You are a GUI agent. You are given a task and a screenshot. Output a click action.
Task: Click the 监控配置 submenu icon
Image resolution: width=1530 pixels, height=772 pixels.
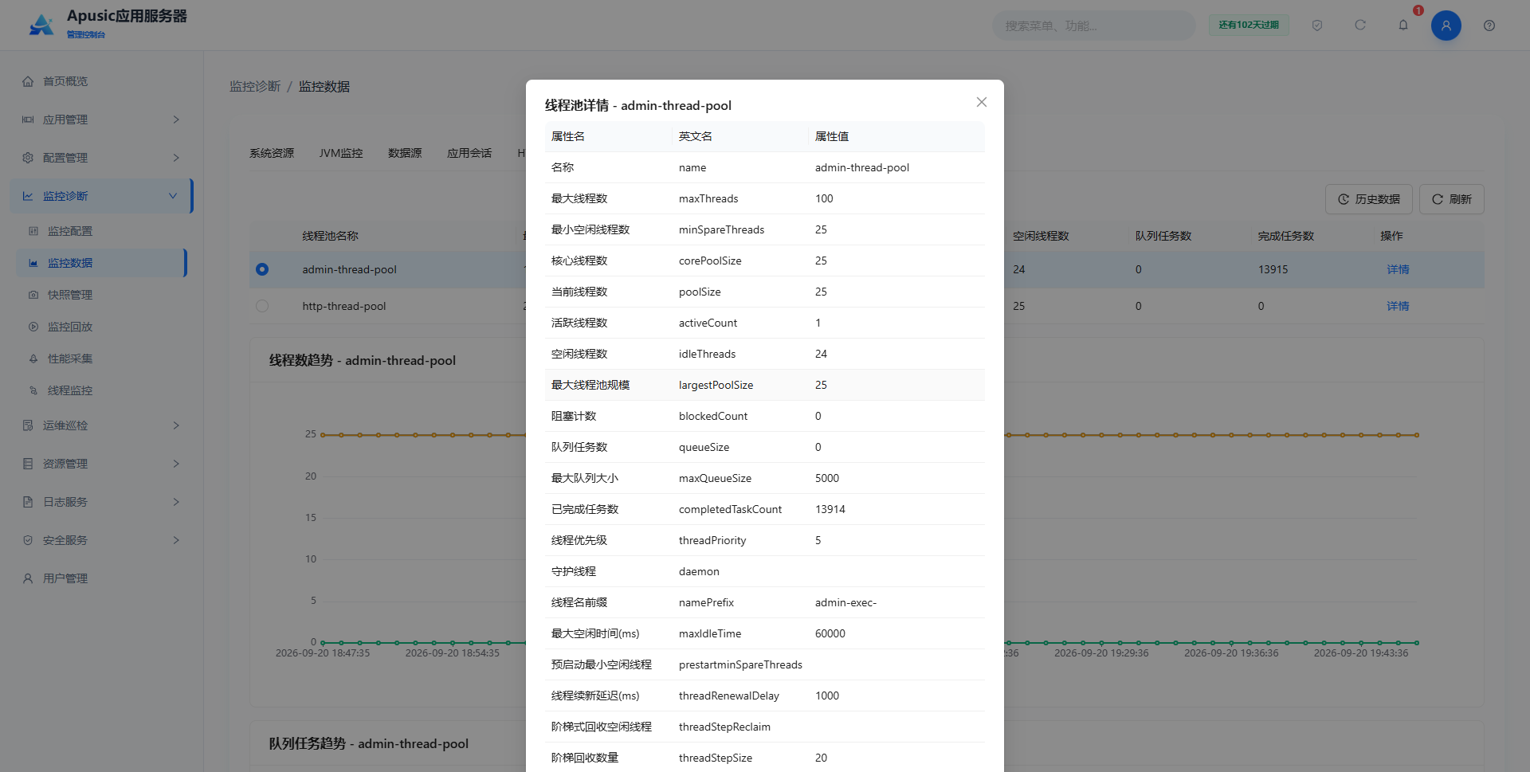pyautogui.click(x=33, y=231)
